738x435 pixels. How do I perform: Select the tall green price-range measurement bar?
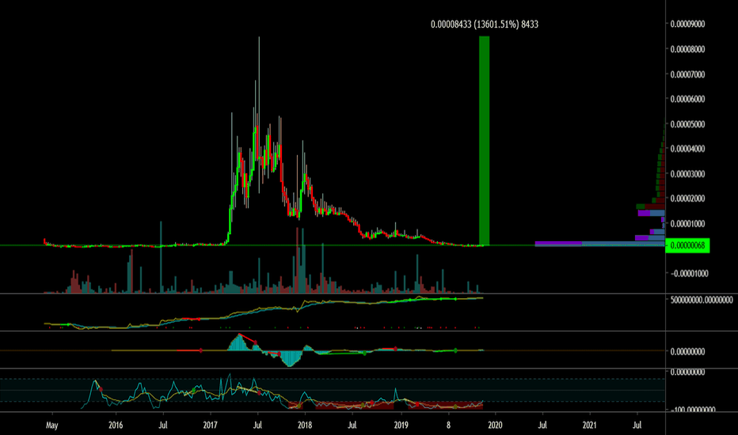[x=484, y=141]
